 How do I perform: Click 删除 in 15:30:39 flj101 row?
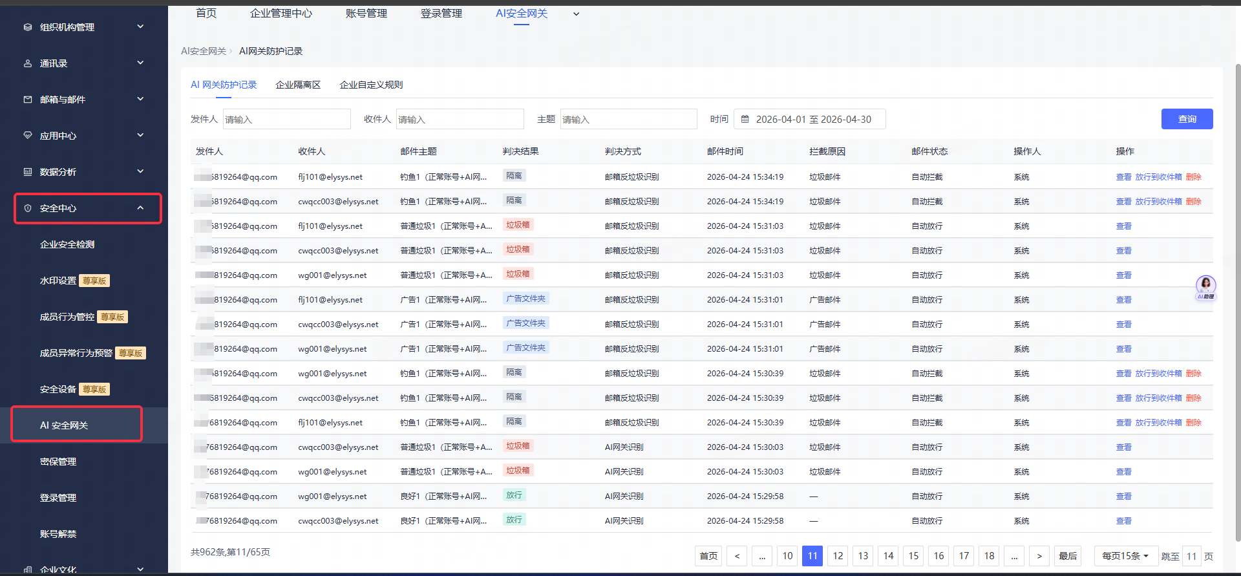click(1194, 422)
